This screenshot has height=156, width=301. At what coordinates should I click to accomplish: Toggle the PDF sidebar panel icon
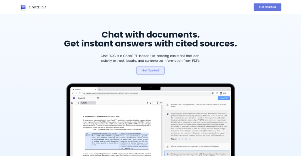(x=72, y=103)
